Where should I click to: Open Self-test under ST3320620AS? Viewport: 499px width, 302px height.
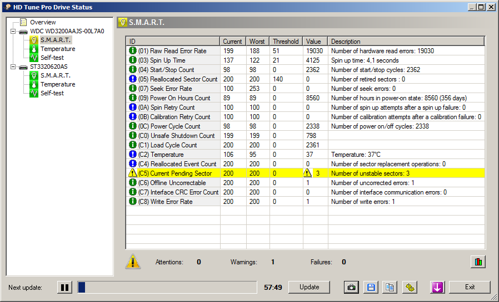52,93
